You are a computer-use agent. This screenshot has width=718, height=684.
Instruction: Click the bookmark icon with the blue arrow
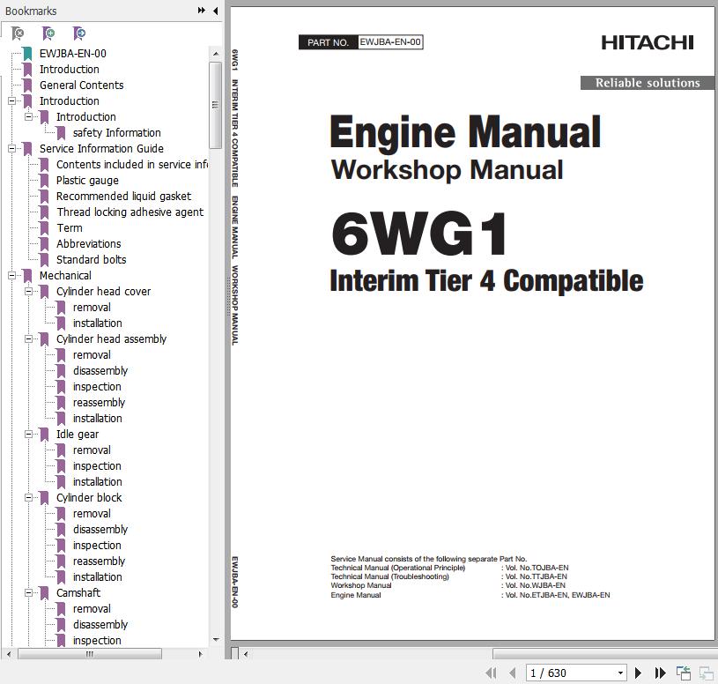[x=78, y=33]
